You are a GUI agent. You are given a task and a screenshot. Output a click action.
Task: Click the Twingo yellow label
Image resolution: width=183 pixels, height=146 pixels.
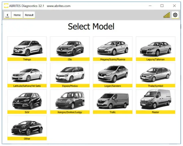[27, 59]
